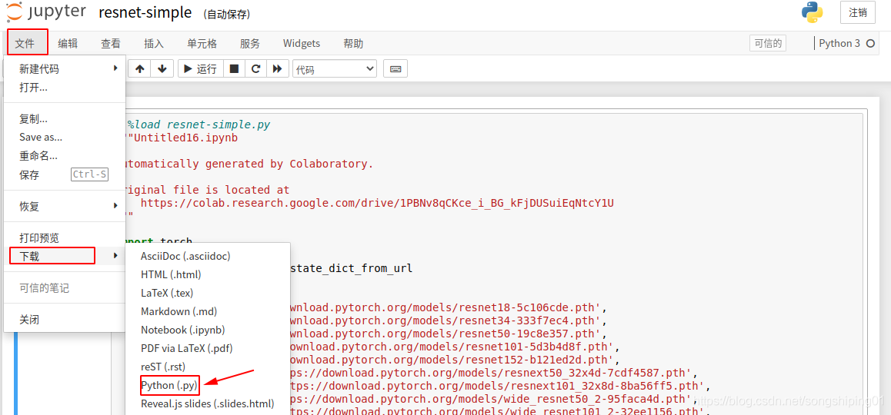Click the resnext50_32x4d-7cdf4587.pth line
Viewport: 891px width, 415px height.
point(492,373)
